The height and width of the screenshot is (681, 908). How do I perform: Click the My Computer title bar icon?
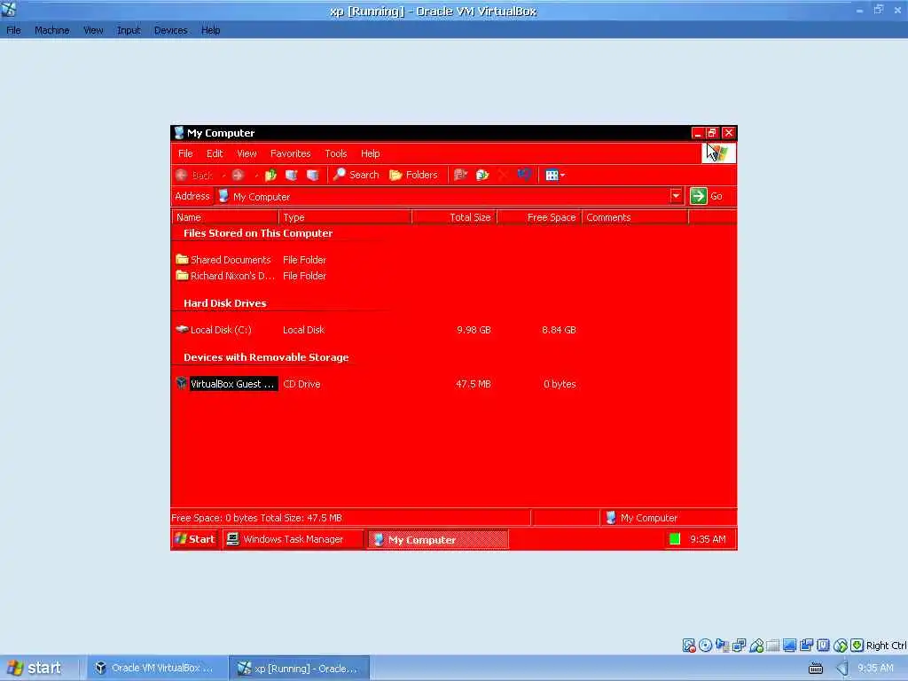[179, 133]
